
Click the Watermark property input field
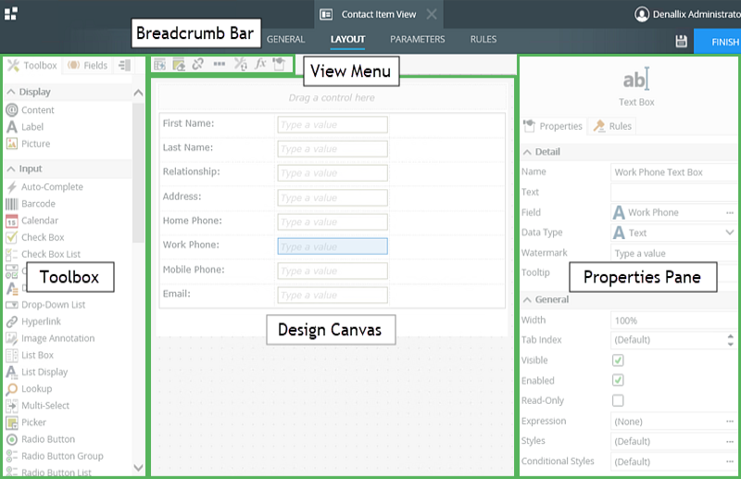674,254
